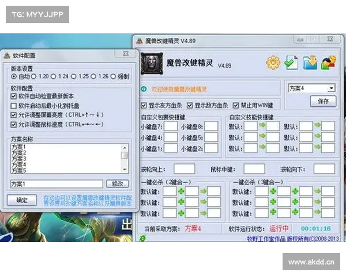Close the 软件配置 dialog

(126, 53)
